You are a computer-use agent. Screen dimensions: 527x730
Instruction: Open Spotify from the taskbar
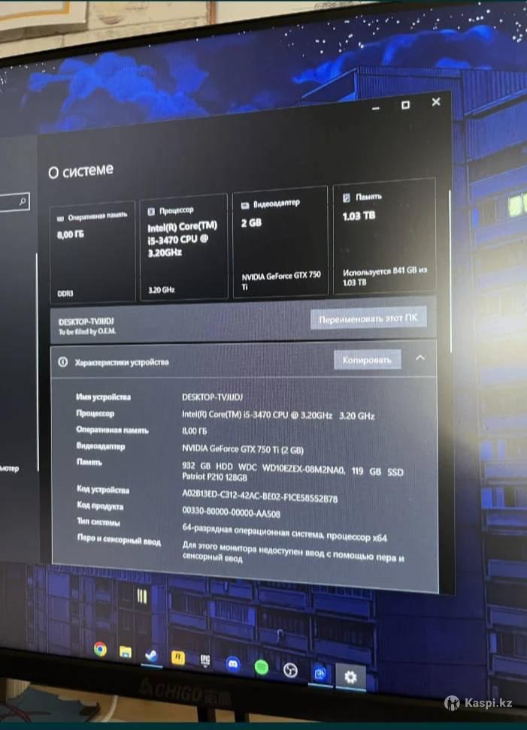pos(261,667)
